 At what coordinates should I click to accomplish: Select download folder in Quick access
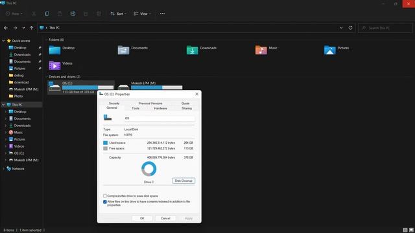click(x=21, y=82)
